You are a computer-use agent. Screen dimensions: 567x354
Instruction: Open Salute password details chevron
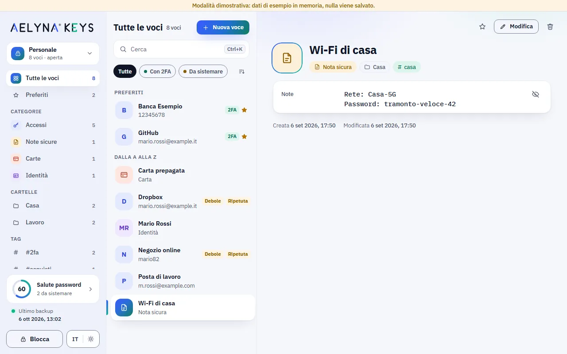90,289
